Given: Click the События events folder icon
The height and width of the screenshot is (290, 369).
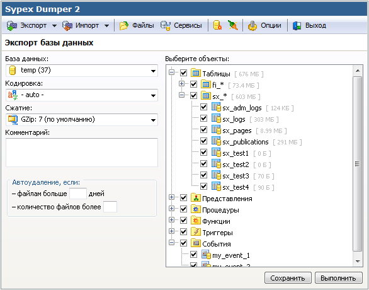Looking at the screenshot, I should (x=196, y=243).
